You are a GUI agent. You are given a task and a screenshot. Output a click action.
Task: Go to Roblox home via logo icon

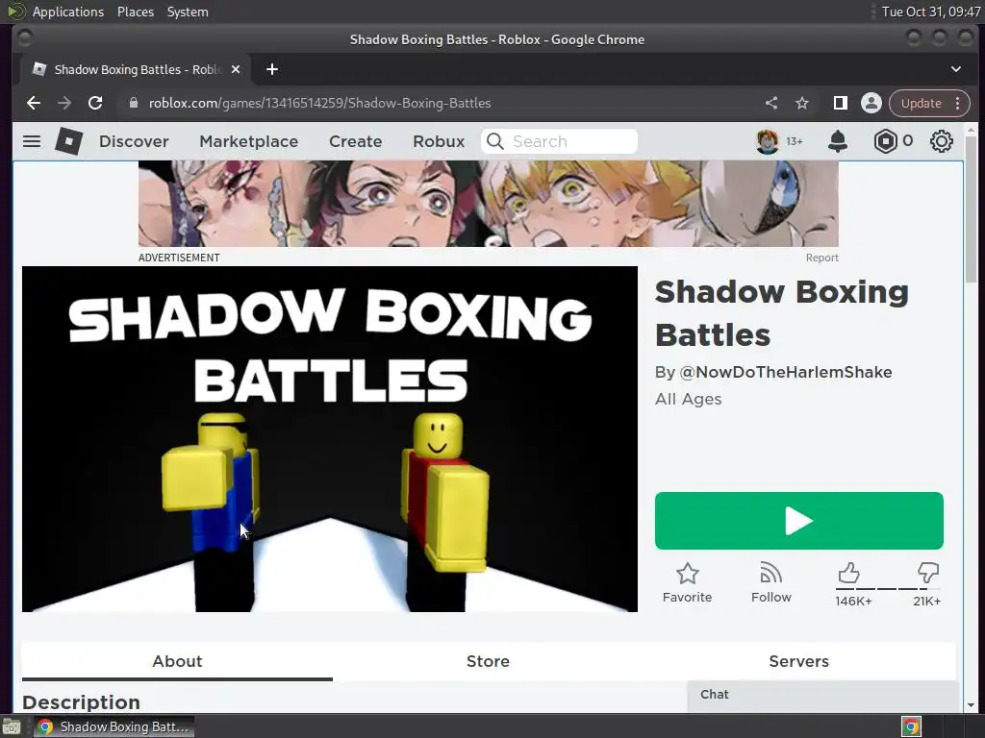point(68,141)
